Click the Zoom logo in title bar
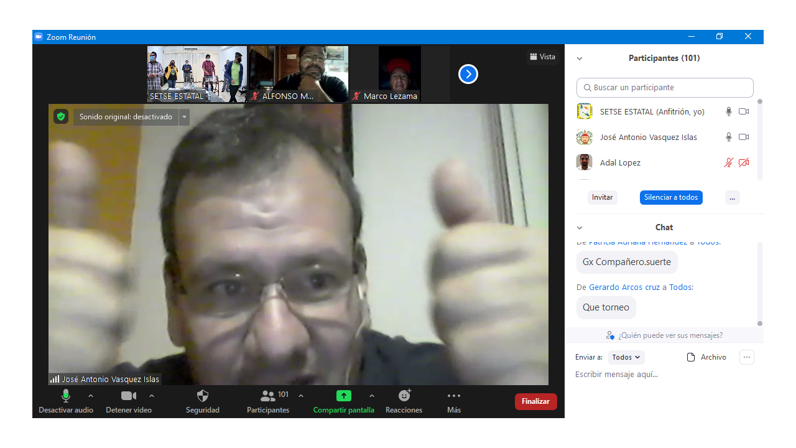 [39, 37]
